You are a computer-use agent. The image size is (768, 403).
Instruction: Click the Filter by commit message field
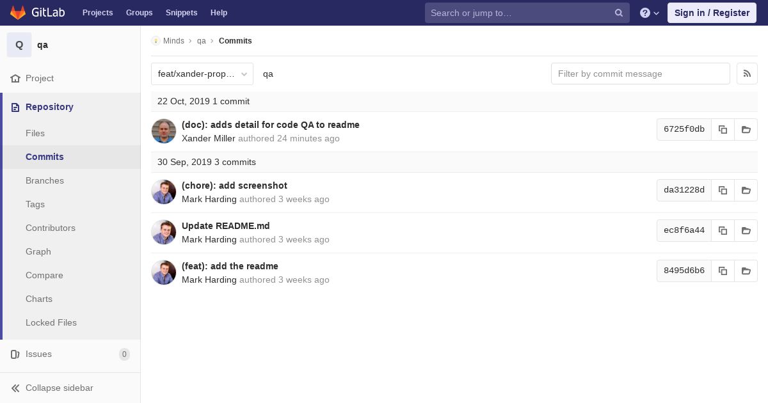click(x=640, y=74)
